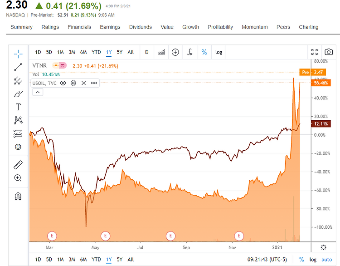
Task: Set top range to All
Action: coord(131,52)
